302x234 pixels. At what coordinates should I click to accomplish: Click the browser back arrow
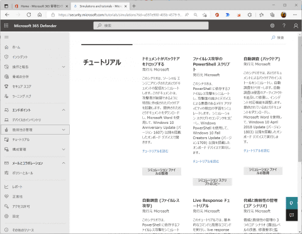click(7, 14)
